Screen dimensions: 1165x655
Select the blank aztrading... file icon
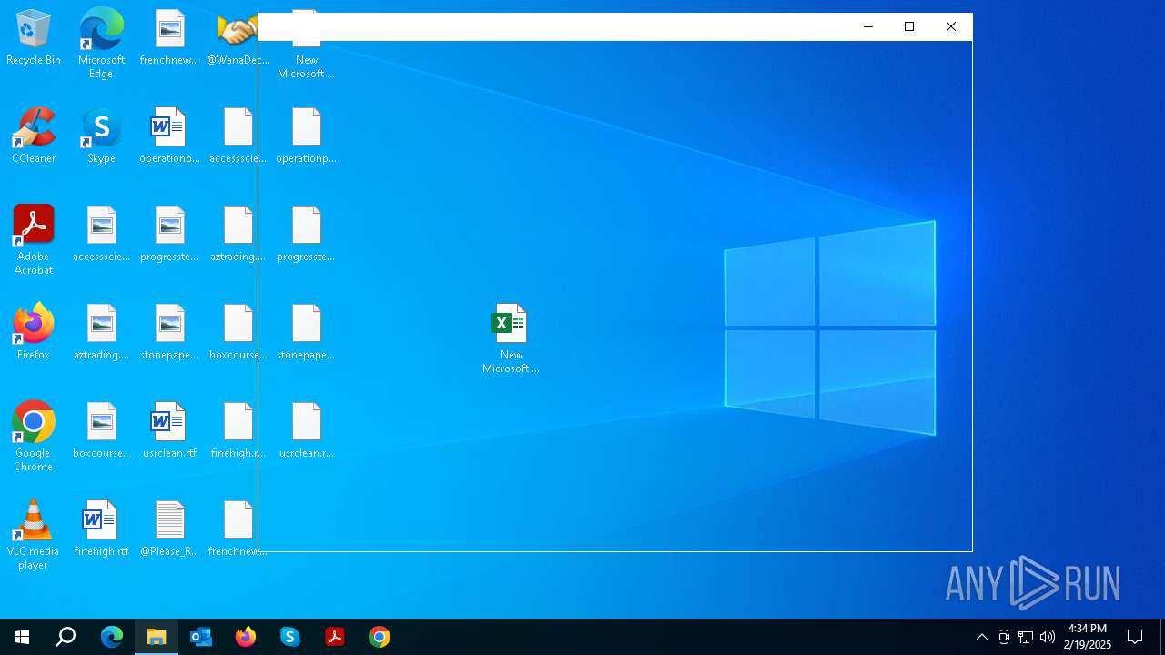pyautogui.click(x=238, y=234)
